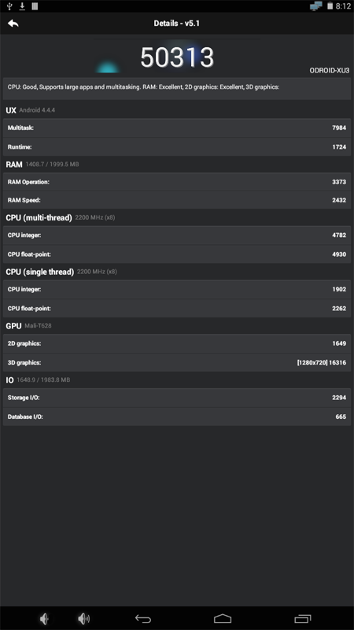Tap the Android back navigation button
The height and width of the screenshot is (630, 354).
pyautogui.click(x=143, y=619)
